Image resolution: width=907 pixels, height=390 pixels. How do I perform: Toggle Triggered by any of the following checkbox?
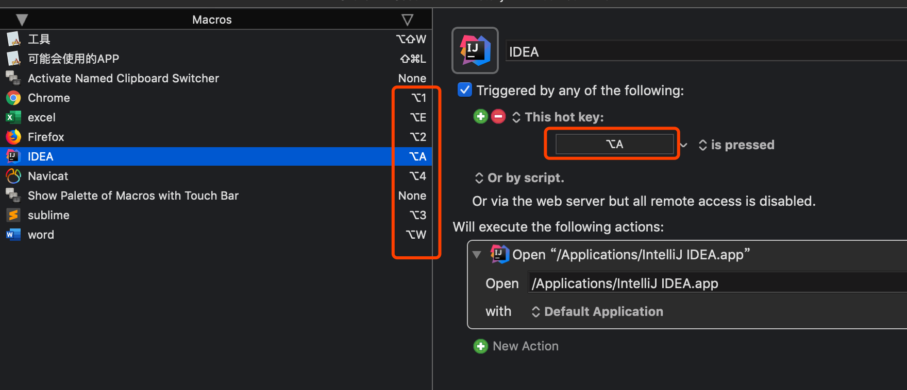464,90
